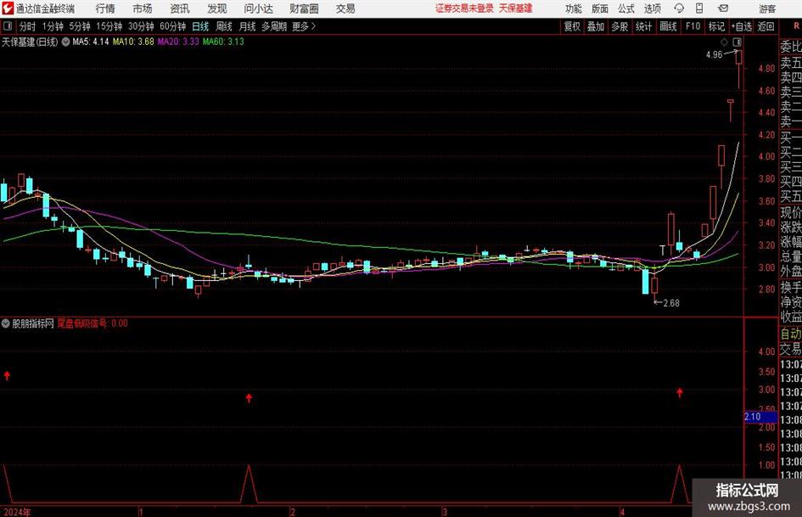Click the 标记 toolbar button
The height and width of the screenshot is (517, 802).
click(x=716, y=26)
